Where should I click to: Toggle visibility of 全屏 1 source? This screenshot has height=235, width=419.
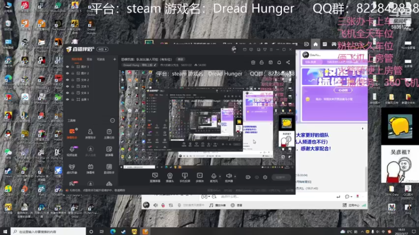[68, 99]
